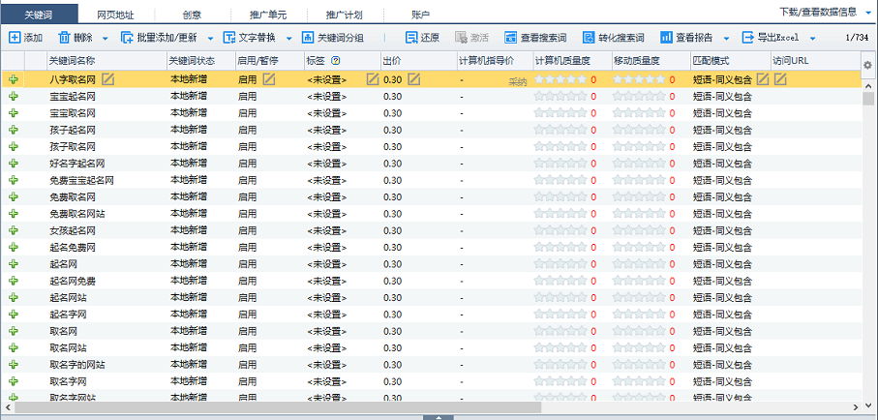
Task: Select the 取名字的网站 keyword row
Action: tap(431, 365)
